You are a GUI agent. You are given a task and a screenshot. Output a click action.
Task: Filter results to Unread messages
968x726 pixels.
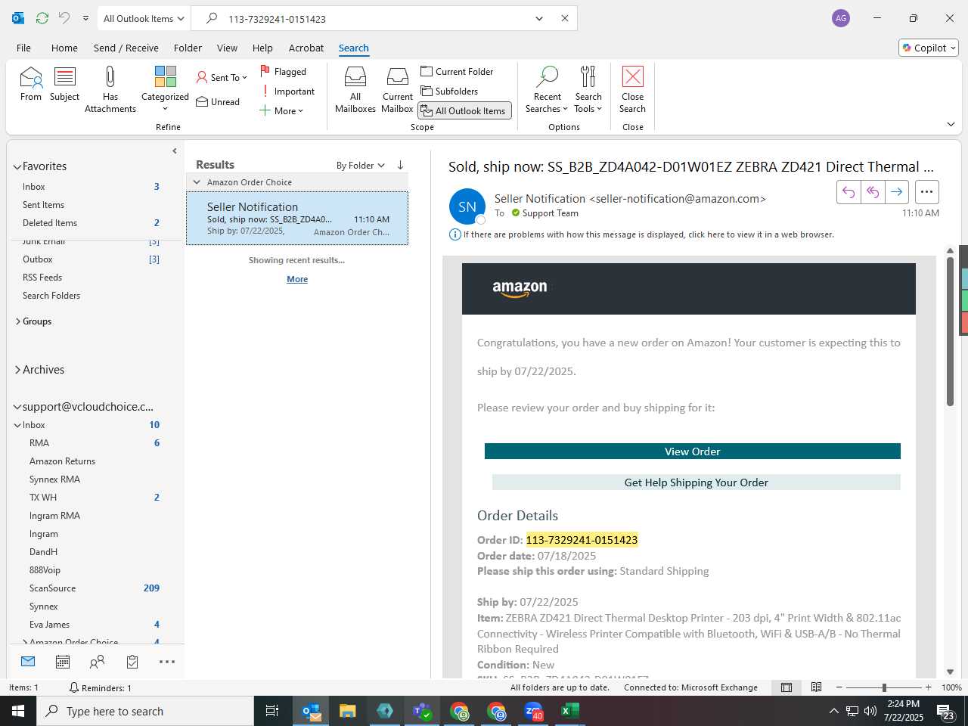pos(218,101)
